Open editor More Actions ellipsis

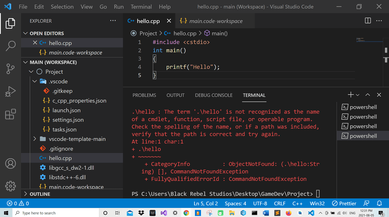pyautogui.click(x=379, y=21)
